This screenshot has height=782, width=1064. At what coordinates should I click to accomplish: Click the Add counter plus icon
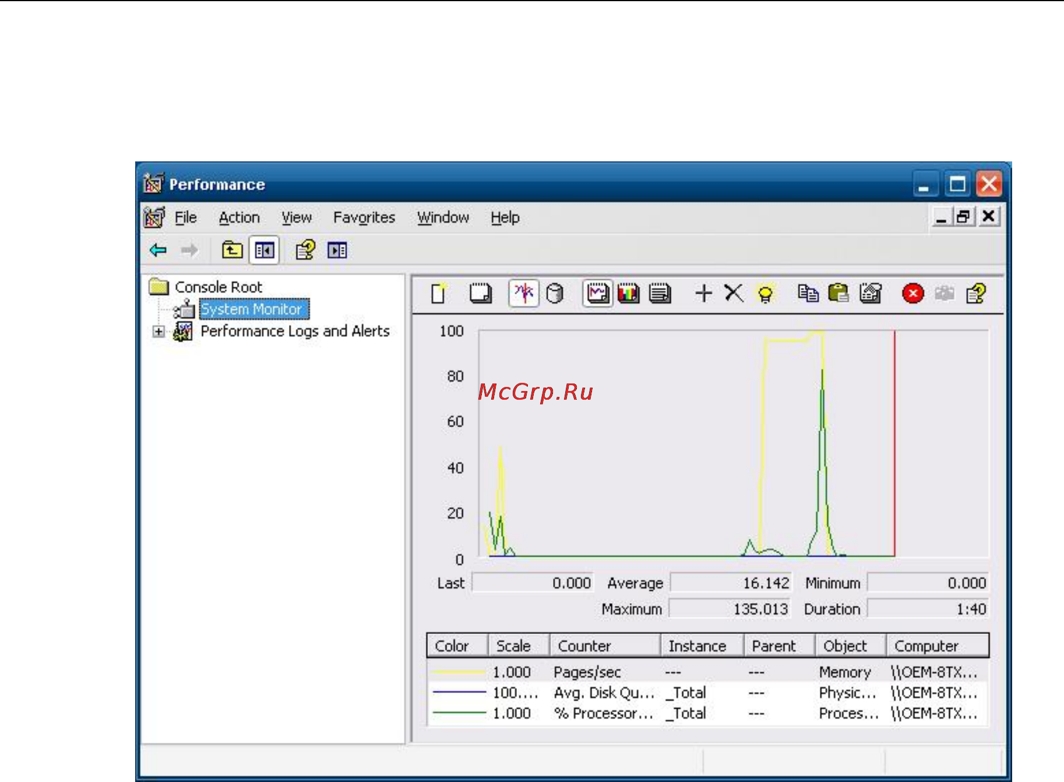pos(703,293)
